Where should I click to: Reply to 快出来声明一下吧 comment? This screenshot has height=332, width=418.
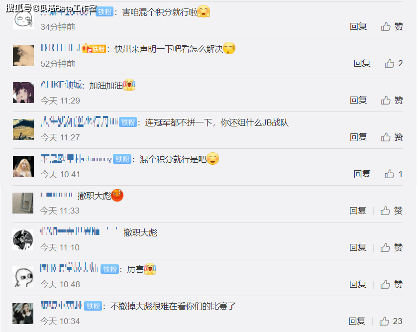pos(362,63)
